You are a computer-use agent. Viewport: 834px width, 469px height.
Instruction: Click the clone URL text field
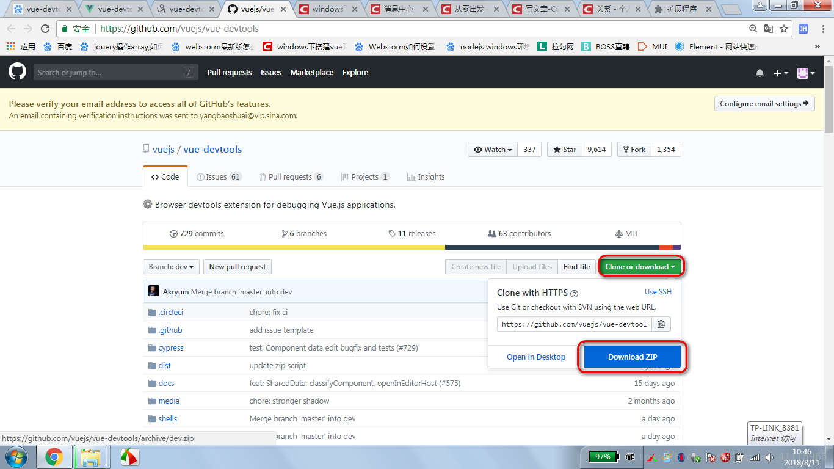[x=575, y=324]
